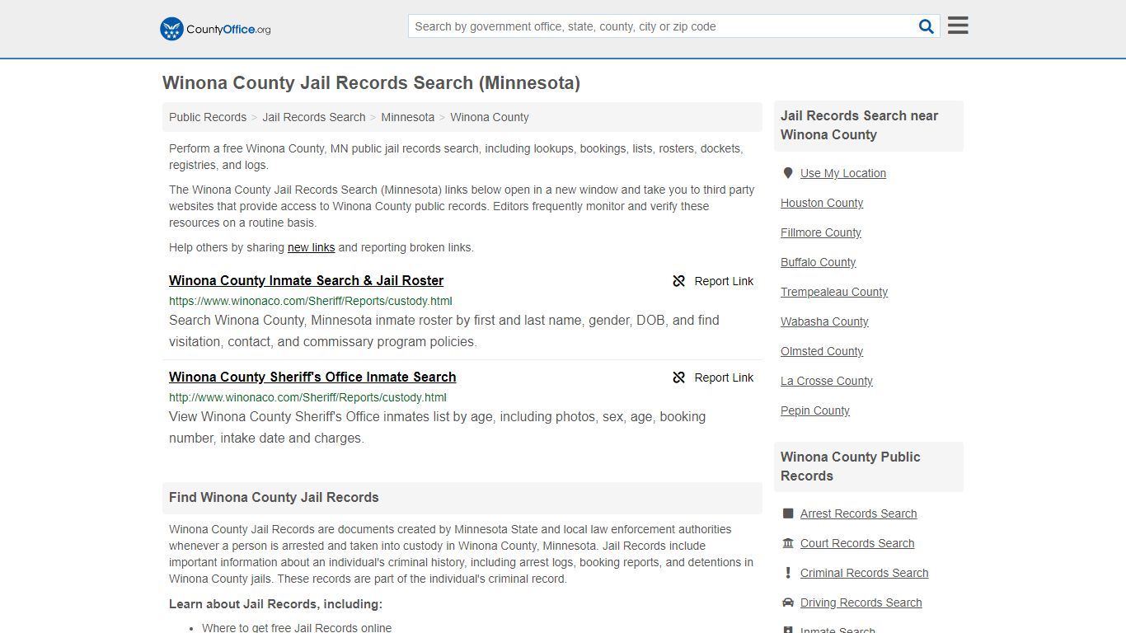1126x633 pixels.
Task: Click the page title Winona County Jail Records Search
Action: [371, 82]
